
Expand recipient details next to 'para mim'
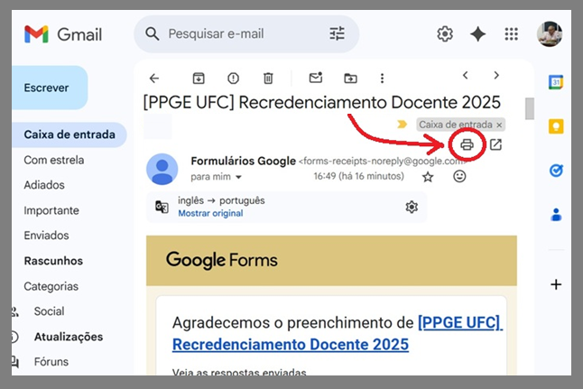tap(238, 178)
